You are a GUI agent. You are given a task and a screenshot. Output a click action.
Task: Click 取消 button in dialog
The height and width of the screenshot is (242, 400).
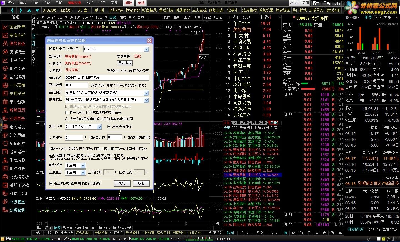click(x=141, y=183)
